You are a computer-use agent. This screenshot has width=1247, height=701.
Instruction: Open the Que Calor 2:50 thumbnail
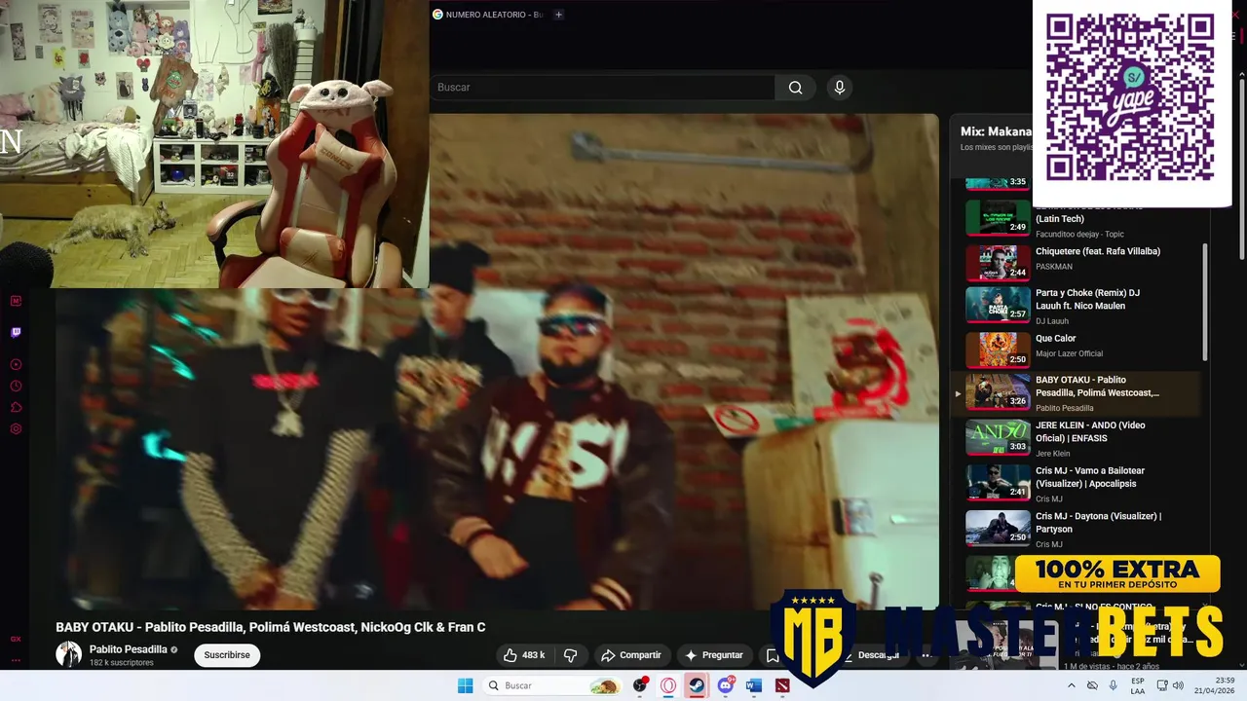pyautogui.click(x=998, y=350)
